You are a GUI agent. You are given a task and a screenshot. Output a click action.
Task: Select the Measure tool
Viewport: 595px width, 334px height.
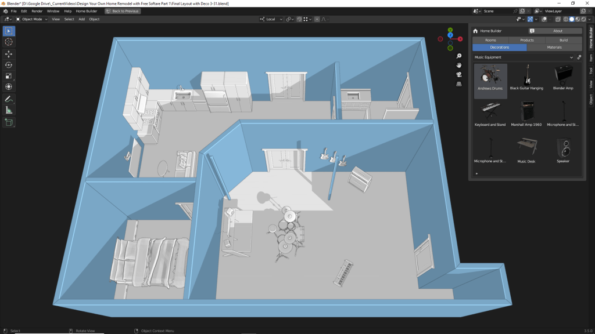(9, 110)
